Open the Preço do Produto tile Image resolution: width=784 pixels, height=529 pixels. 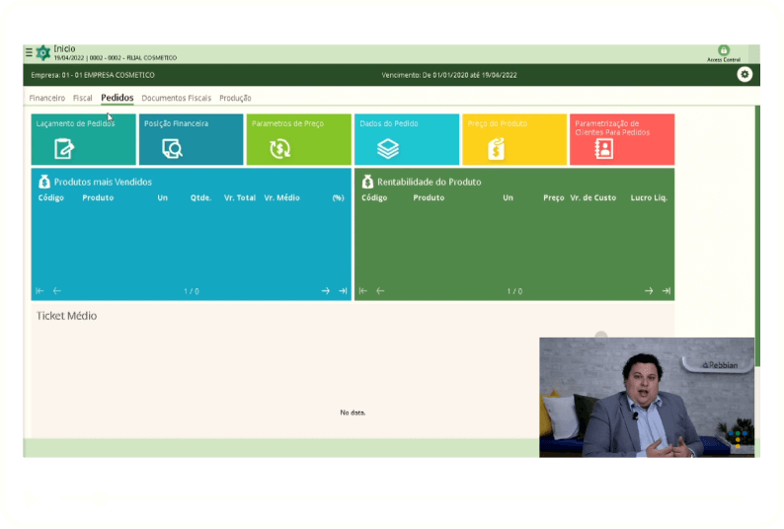tap(513, 139)
